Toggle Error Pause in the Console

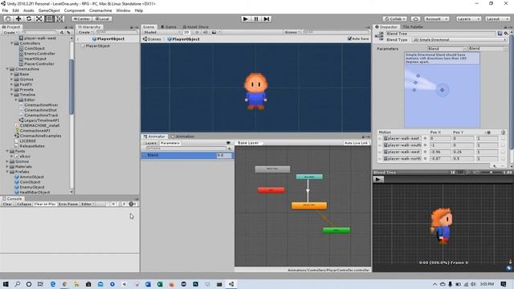pos(68,204)
